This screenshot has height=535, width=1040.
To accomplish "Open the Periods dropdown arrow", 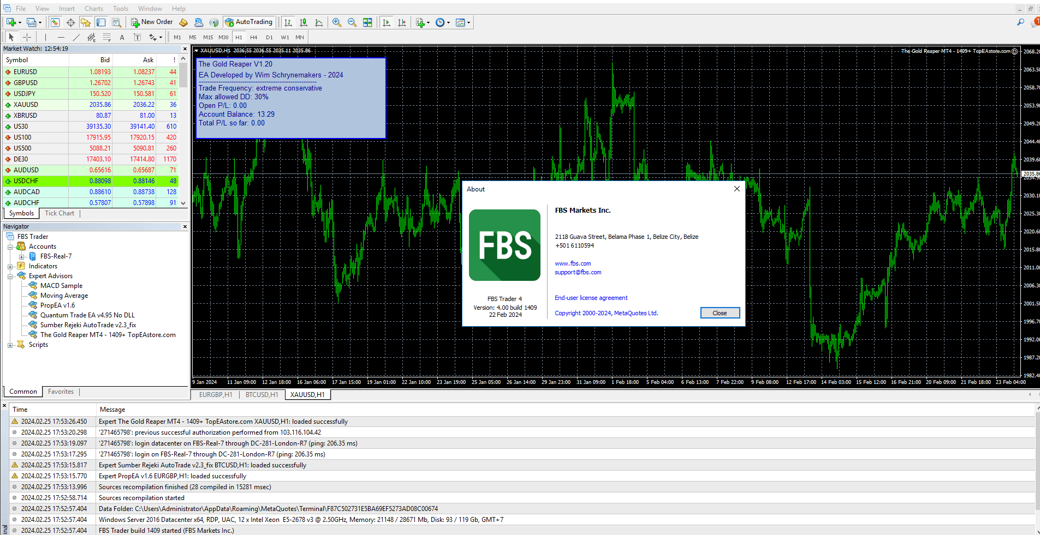I will pyautogui.click(x=448, y=22).
